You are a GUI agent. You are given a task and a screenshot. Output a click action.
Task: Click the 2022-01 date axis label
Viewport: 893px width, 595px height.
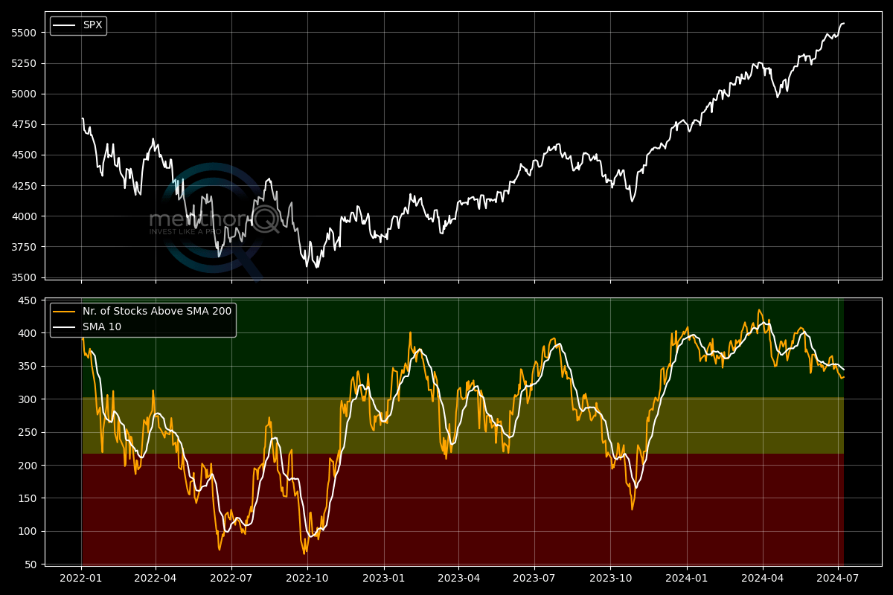(x=81, y=576)
